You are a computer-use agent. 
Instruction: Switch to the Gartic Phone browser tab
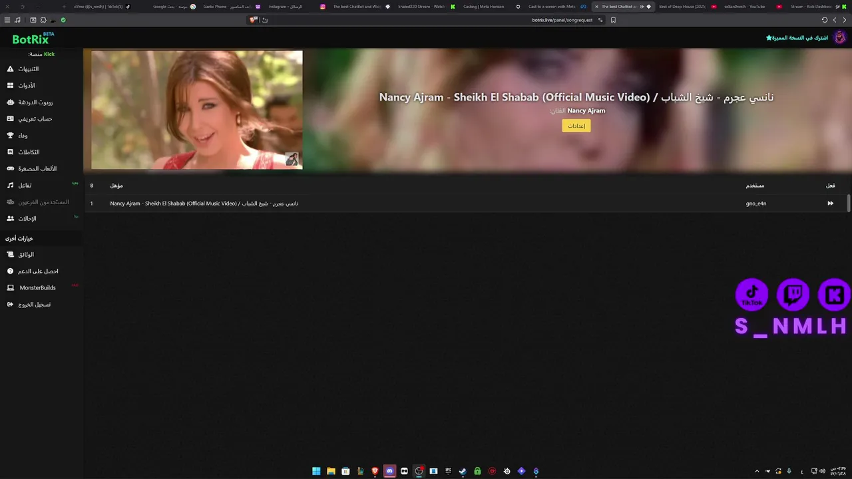(x=230, y=7)
